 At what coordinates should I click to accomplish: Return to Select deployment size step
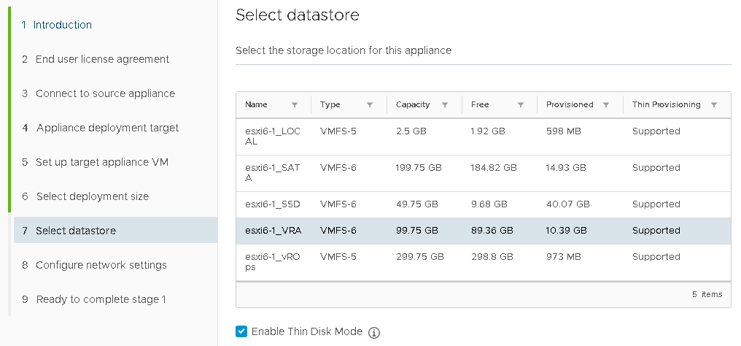(92, 196)
